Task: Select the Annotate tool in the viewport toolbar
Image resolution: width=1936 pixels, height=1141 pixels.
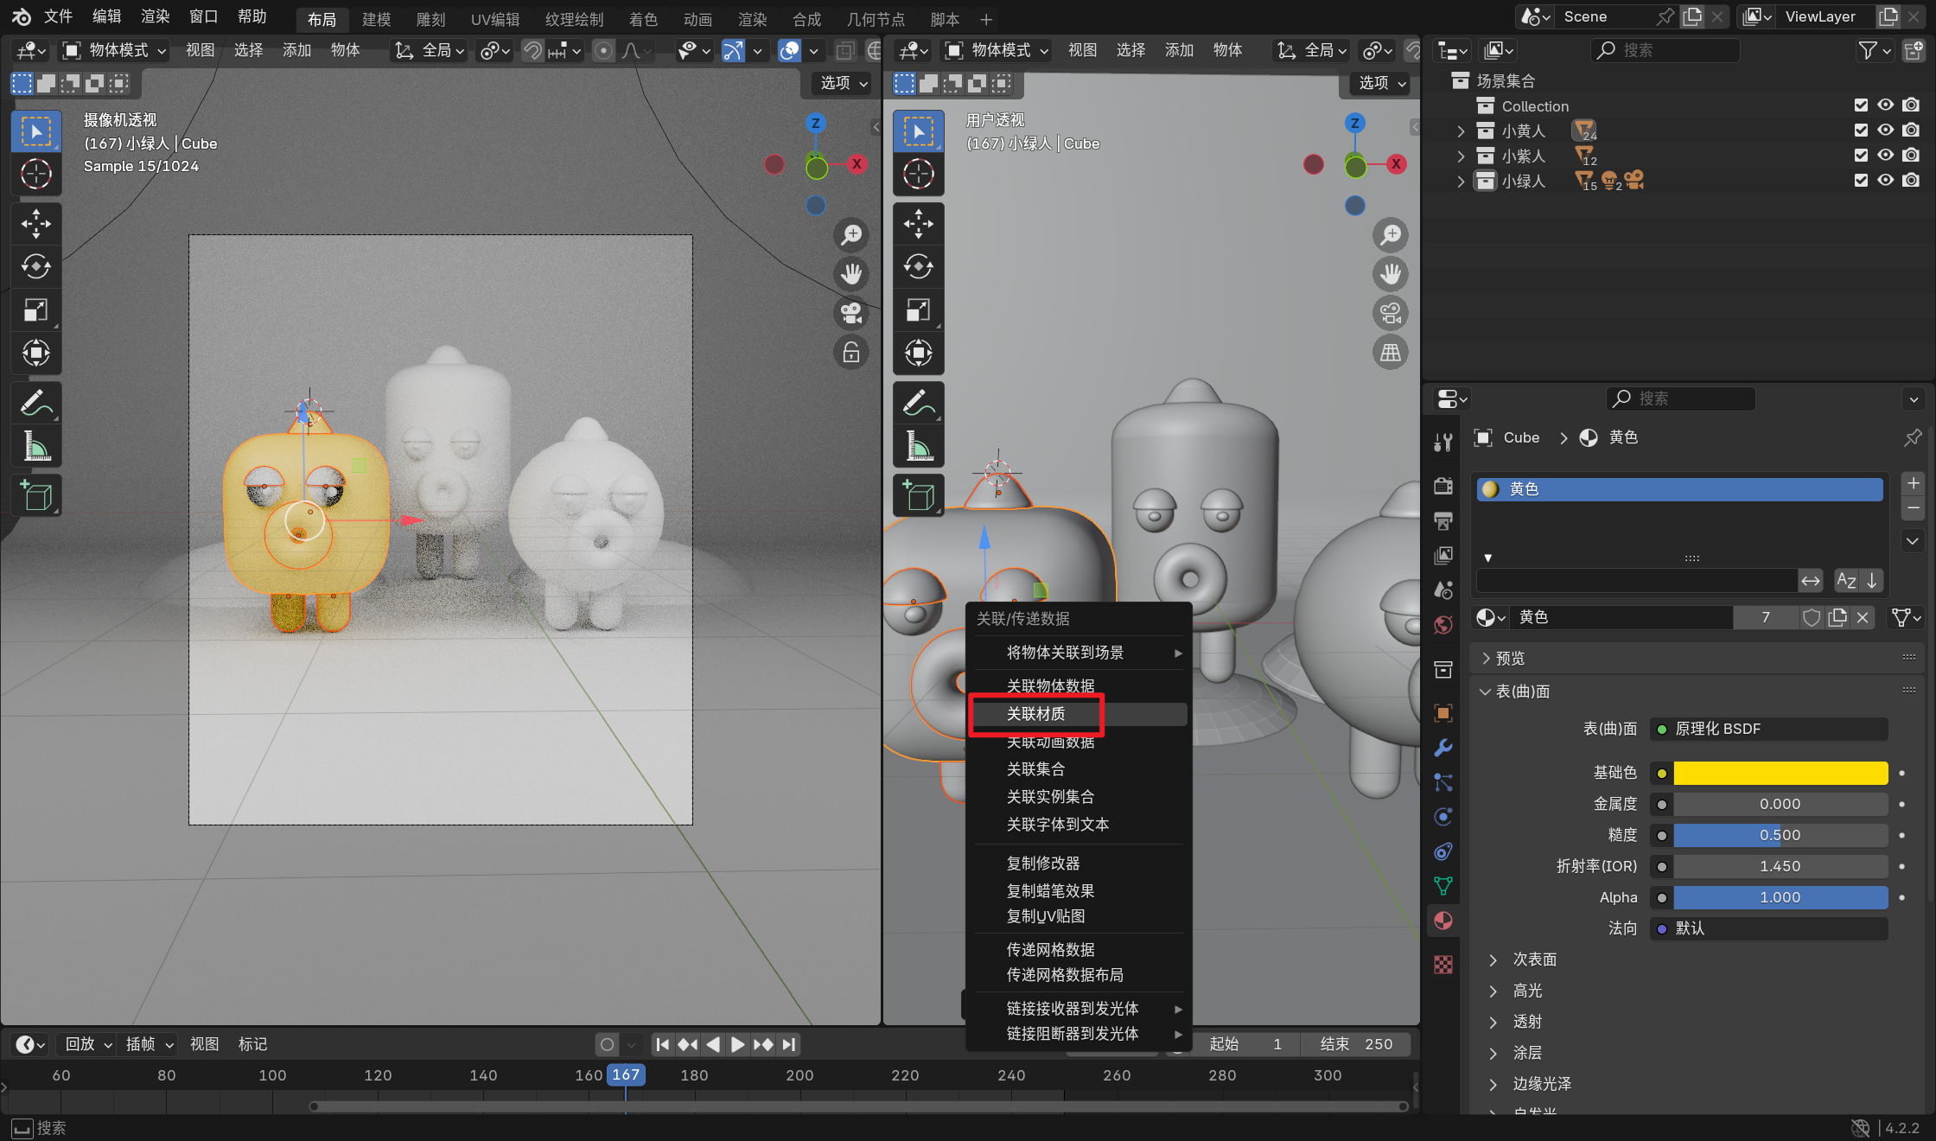Action: pos(36,402)
